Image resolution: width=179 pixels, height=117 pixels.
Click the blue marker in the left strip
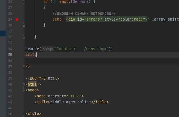[3, 33]
